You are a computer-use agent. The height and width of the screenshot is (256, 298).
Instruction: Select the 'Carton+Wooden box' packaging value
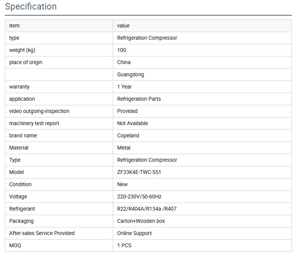click(x=141, y=221)
